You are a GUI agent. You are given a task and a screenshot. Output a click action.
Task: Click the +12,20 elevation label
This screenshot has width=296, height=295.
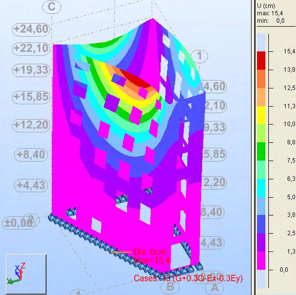[x=31, y=125]
